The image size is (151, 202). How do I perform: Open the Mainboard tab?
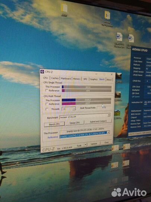click(x=66, y=79)
